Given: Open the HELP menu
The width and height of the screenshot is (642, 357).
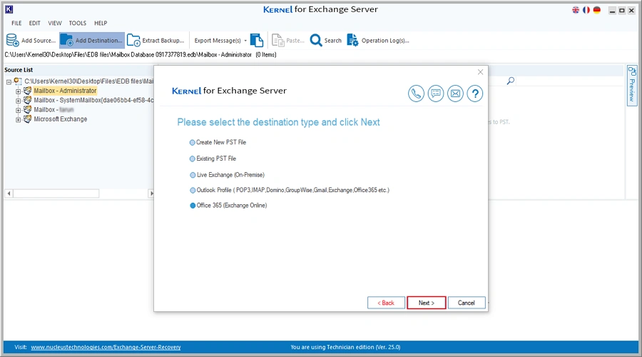Looking at the screenshot, I should click(101, 23).
